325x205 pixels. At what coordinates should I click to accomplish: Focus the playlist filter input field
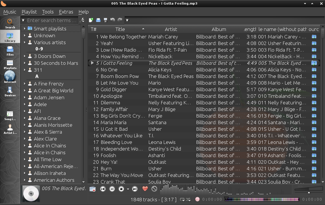coord(226,20)
